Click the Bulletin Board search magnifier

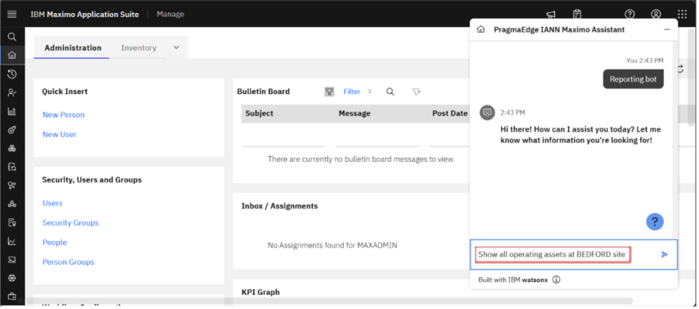pyautogui.click(x=390, y=92)
